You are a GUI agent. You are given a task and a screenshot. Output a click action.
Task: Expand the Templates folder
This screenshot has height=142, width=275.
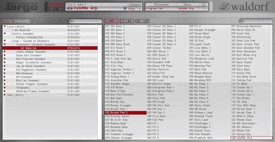pos(5,88)
